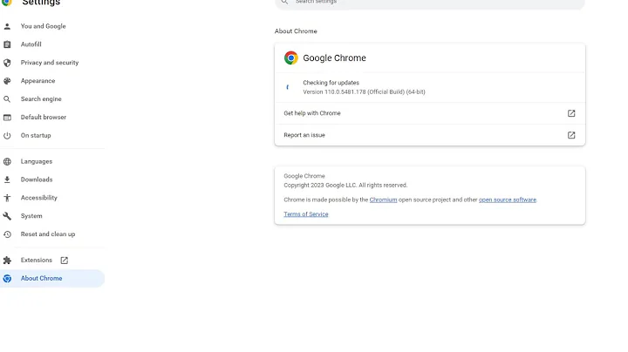The image size is (628, 352).
Task: Click the On startup power icon
Action: click(x=7, y=136)
